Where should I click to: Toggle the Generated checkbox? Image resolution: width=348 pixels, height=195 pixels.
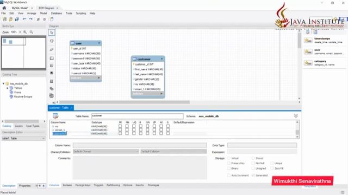253,175
